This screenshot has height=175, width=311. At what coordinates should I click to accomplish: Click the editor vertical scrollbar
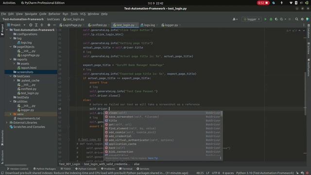(305, 93)
